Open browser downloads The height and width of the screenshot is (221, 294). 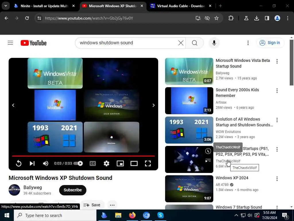pos(256,18)
